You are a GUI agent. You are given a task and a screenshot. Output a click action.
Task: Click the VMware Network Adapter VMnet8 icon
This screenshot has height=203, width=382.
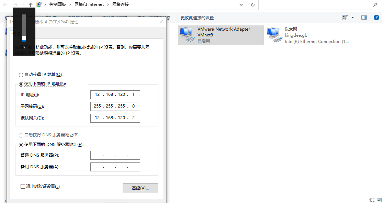(187, 35)
